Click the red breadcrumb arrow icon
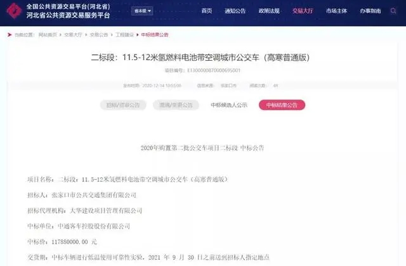406x266 pixels. 10,35
